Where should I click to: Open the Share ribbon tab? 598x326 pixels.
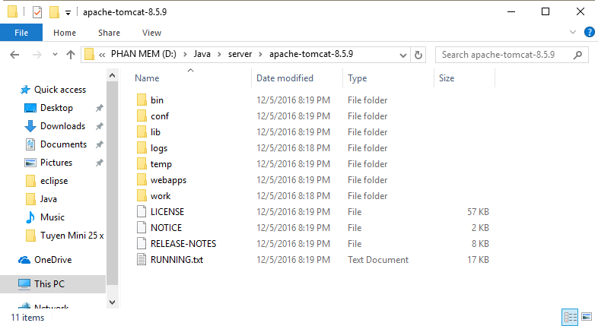pyautogui.click(x=109, y=33)
